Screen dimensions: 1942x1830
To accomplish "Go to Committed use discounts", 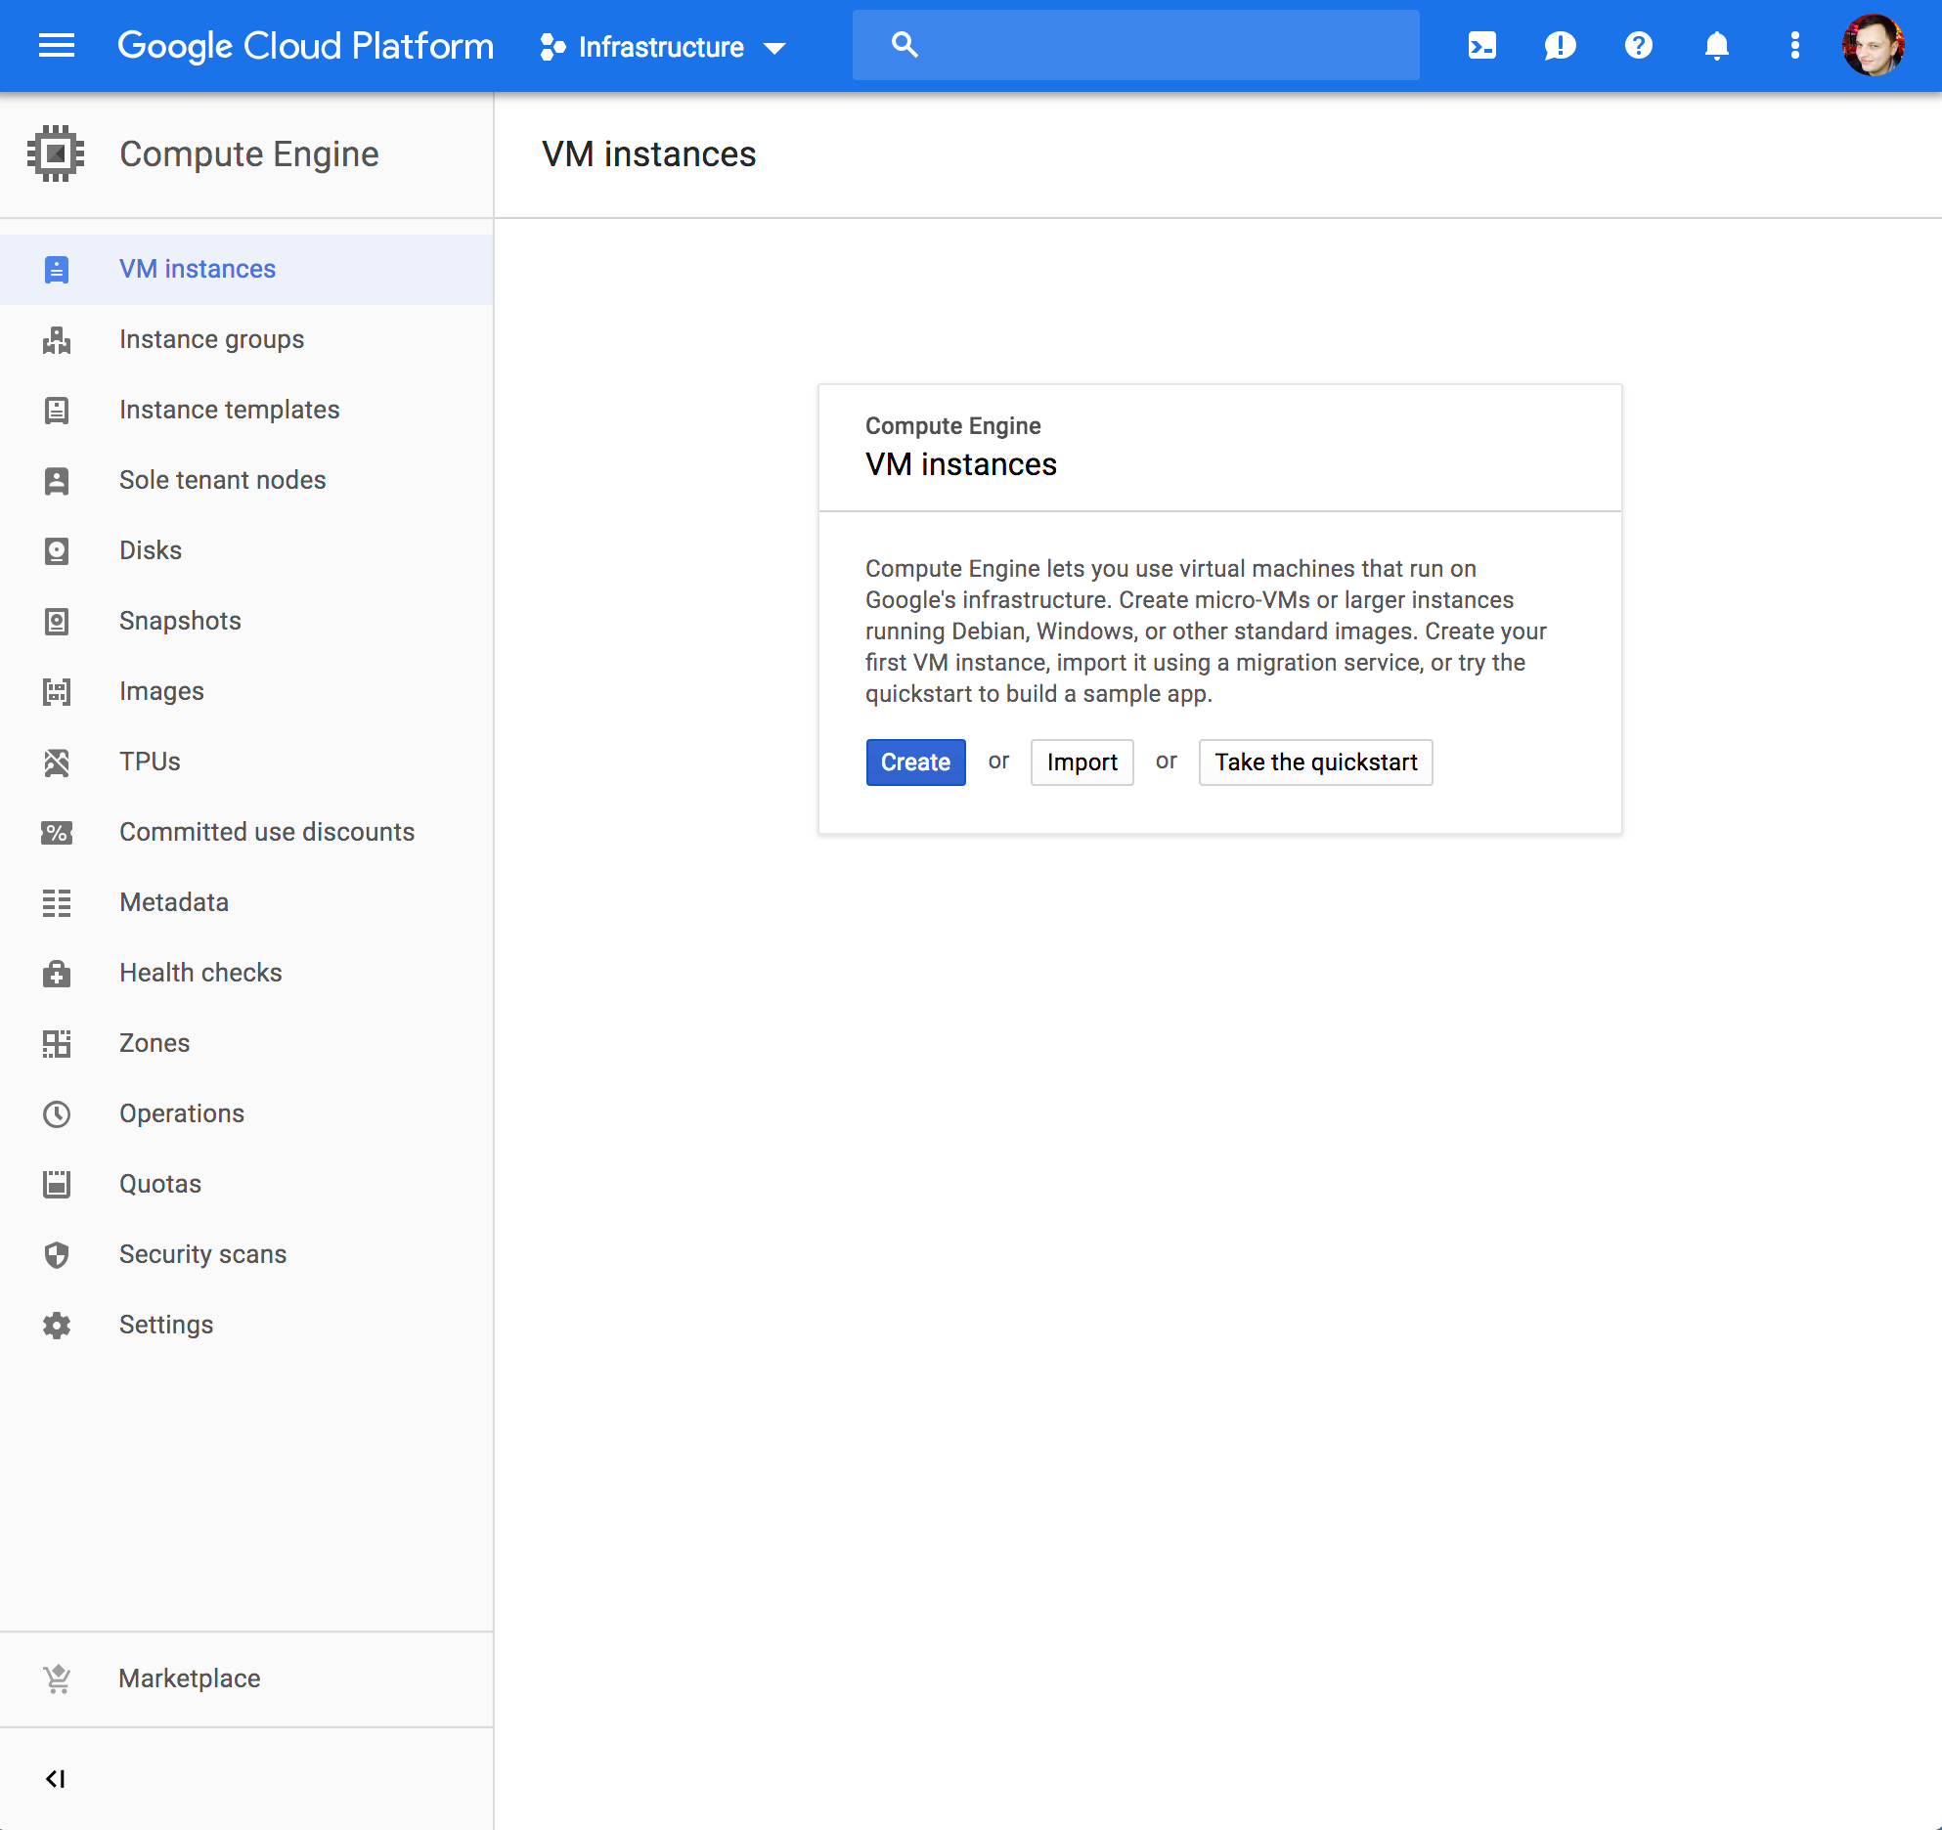I will tap(266, 832).
